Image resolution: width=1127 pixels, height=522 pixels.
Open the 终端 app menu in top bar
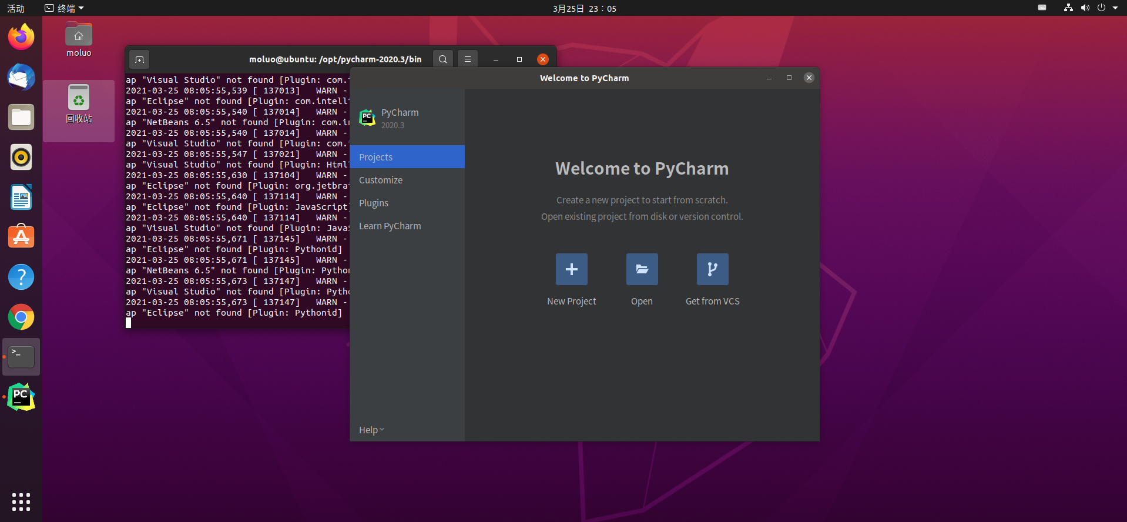65,8
